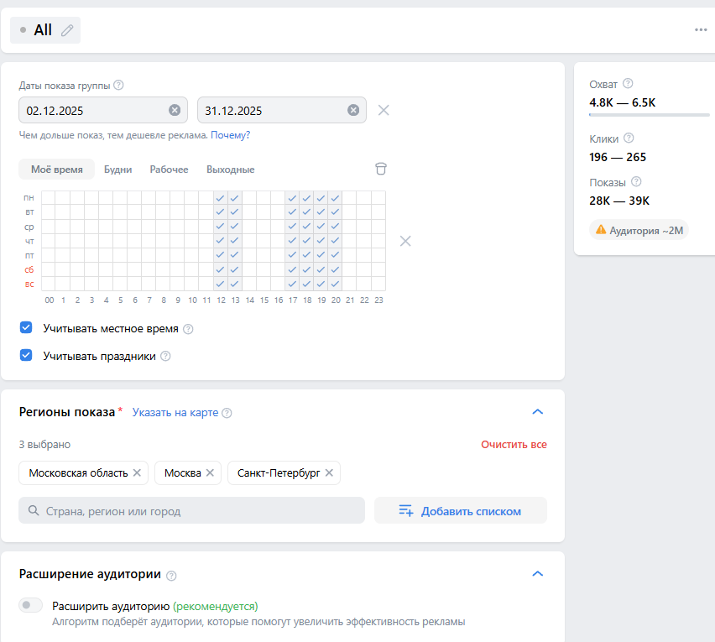Switch to the Выходные schedule preset
Image resolution: width=715 pixels, height=642 pixels.
coord(230,170)
